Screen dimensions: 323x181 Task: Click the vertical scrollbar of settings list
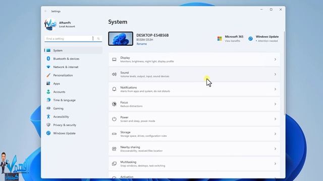click(x=285, y=73)
